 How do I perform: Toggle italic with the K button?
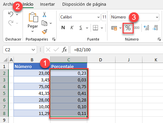pyautogui.click(x=72, y=27)
